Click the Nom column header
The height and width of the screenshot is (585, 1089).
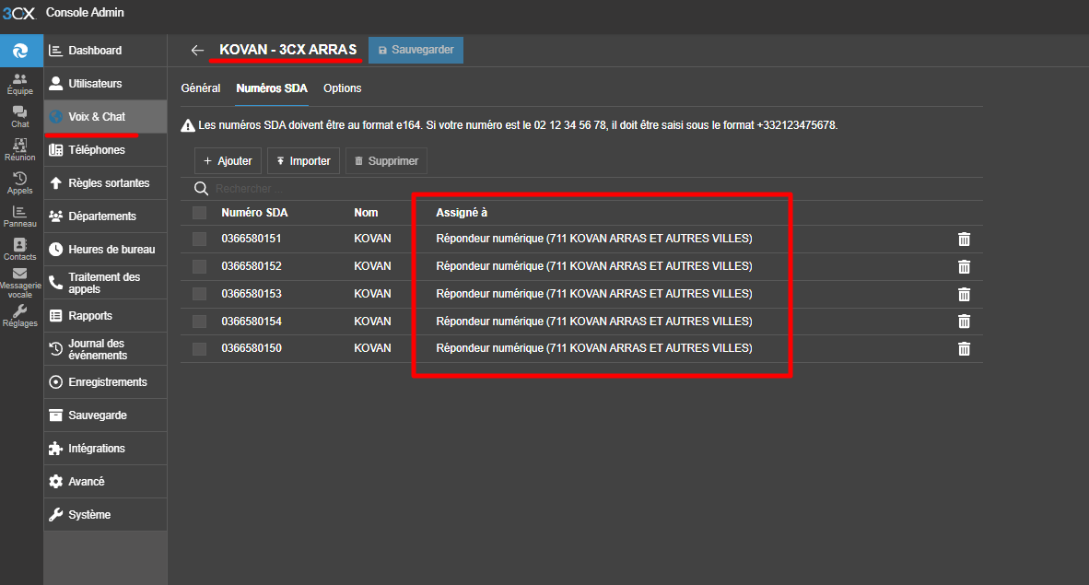[366, 213]
